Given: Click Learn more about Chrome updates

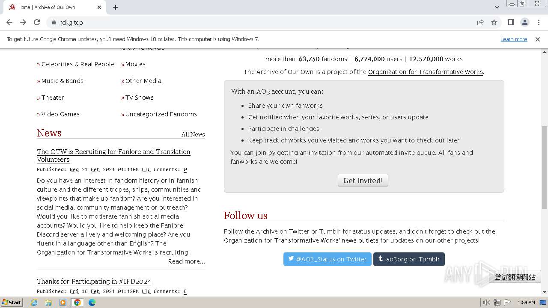Looking at the screenshot, I should pyautogui.click(x=514, y=39).
